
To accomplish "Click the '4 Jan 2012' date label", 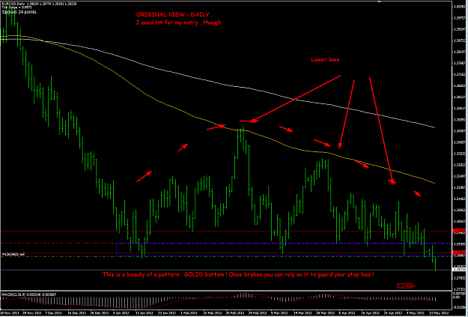I will pyautogui.click(x=121, y=313).
